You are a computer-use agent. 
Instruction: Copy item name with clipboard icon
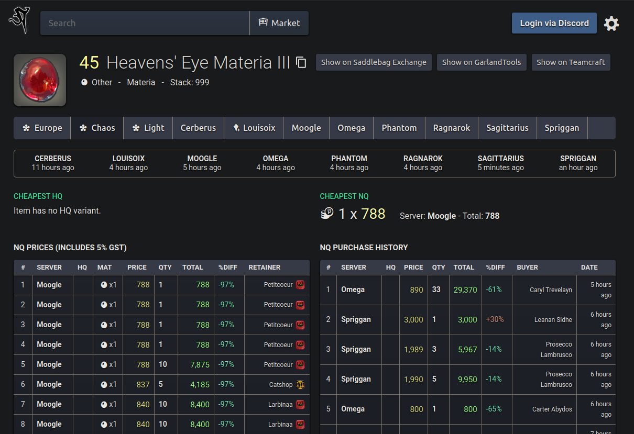click(301, 62)
